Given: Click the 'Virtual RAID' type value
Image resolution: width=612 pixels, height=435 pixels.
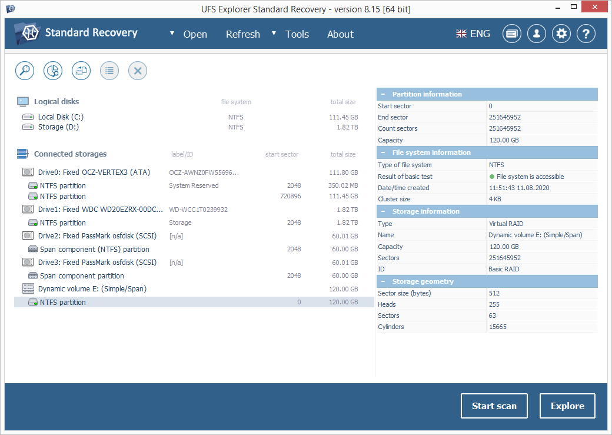Looking at the screenshot, I should (x=506, y=224).
